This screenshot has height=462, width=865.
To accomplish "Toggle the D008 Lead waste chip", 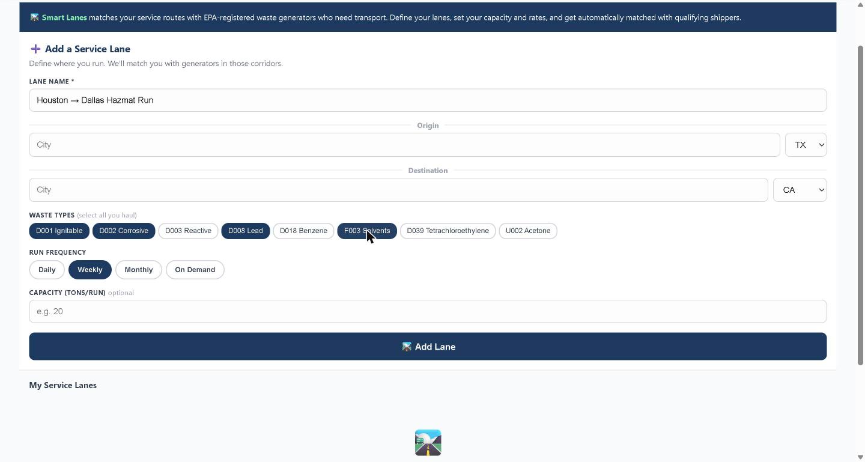I will click(x=245, y=231).
